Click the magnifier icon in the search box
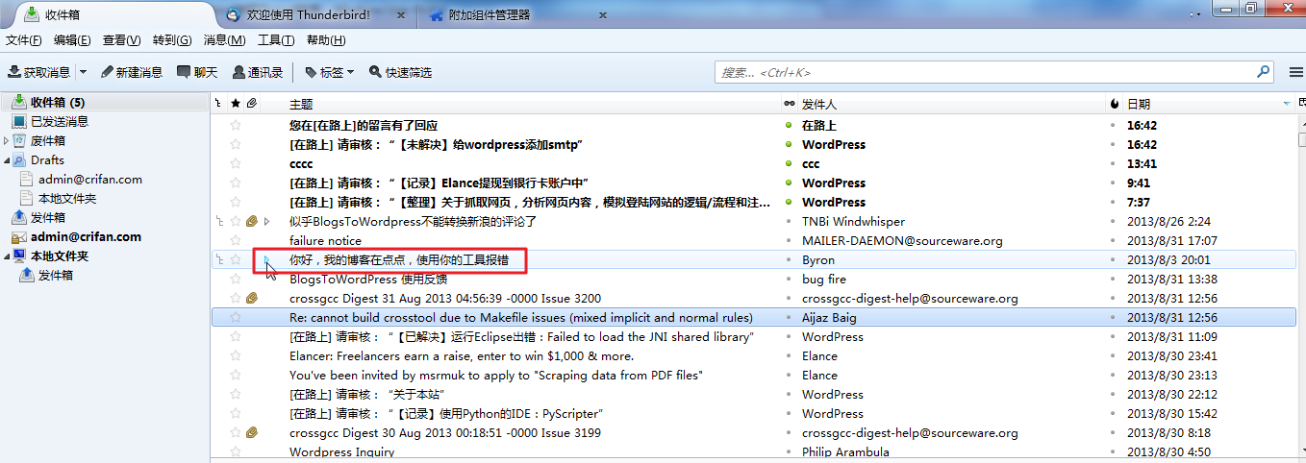The height and width of the screenshot is (463, 1306). pos(1264,72)
